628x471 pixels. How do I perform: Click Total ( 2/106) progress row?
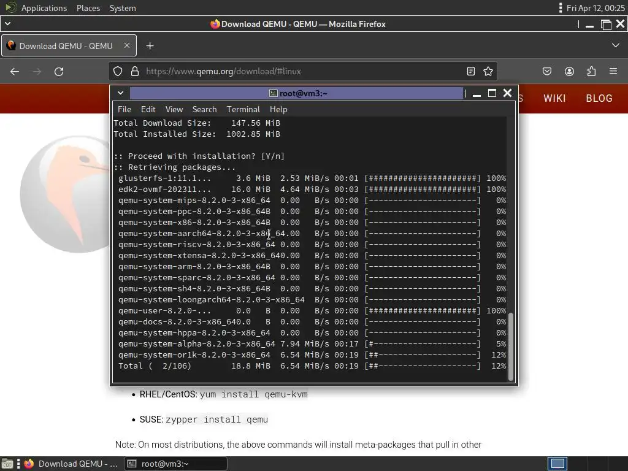pos(312,366)
